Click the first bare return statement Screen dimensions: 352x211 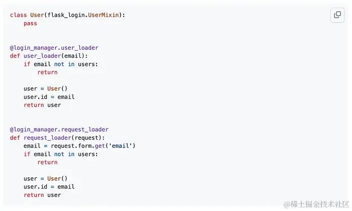point(47,72)
